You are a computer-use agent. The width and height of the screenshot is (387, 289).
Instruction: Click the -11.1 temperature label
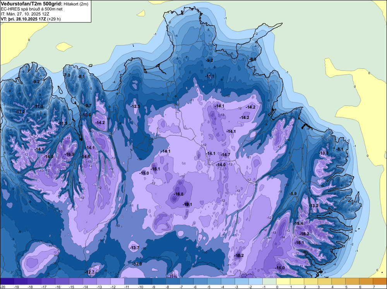coord(210,76)
